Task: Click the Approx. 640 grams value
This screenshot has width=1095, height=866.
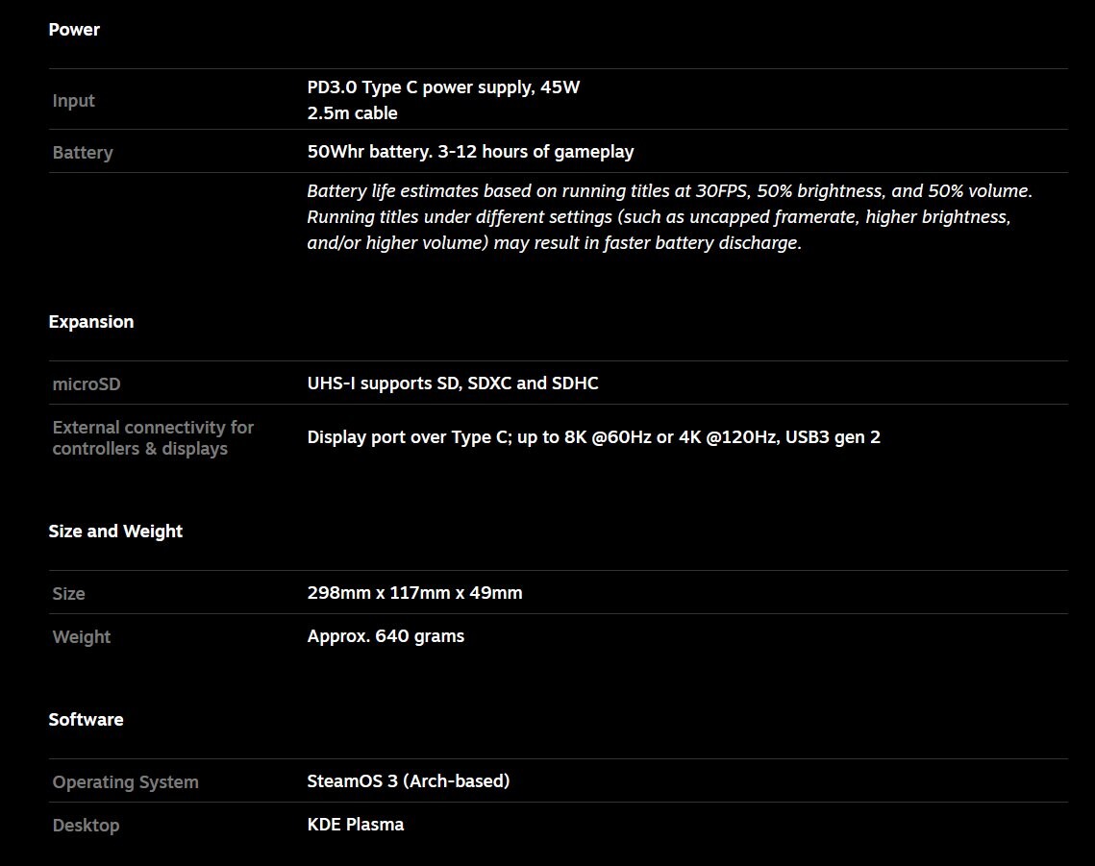Action: pyautogui.click(x=386, y=636)
